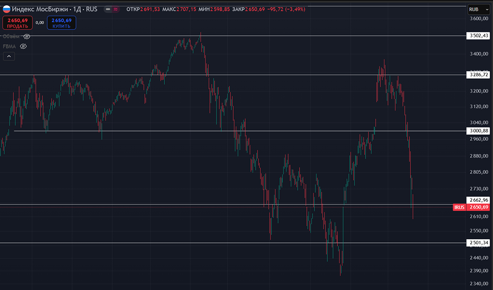Click the МАКС 2 707,15 high value
The width and height of the screenshot is (493, 290).
[x=179, y=9]
